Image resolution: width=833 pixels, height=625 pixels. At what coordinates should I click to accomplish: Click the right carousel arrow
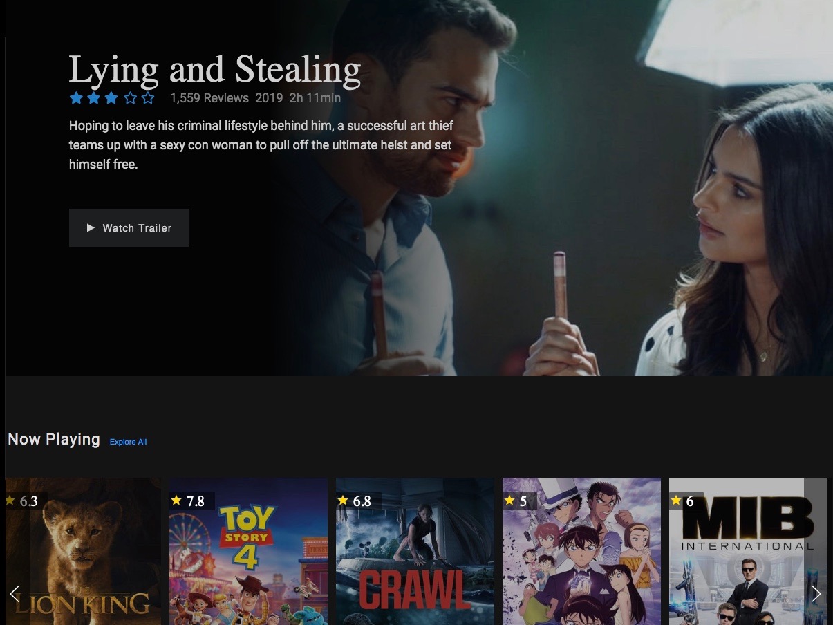816,593
